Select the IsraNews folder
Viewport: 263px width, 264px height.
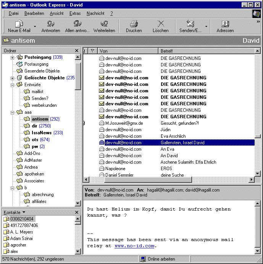point(42,133)
